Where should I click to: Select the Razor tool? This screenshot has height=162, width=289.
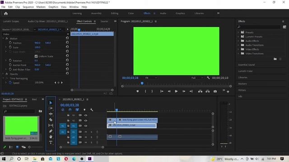(51, 120)
